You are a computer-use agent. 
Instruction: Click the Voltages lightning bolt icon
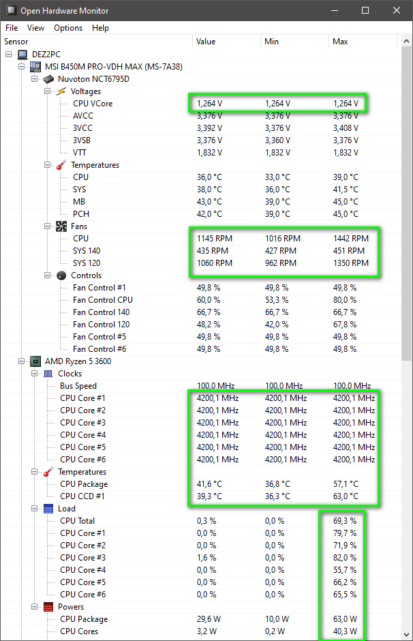[61, 91]
